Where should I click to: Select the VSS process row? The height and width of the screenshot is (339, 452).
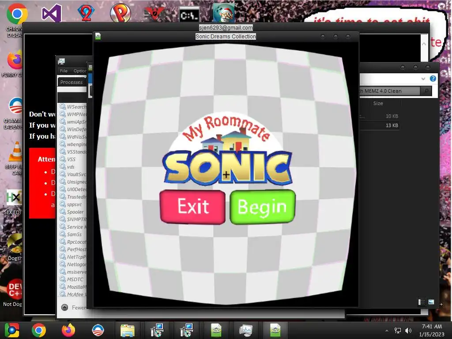[x=73, y=159]
